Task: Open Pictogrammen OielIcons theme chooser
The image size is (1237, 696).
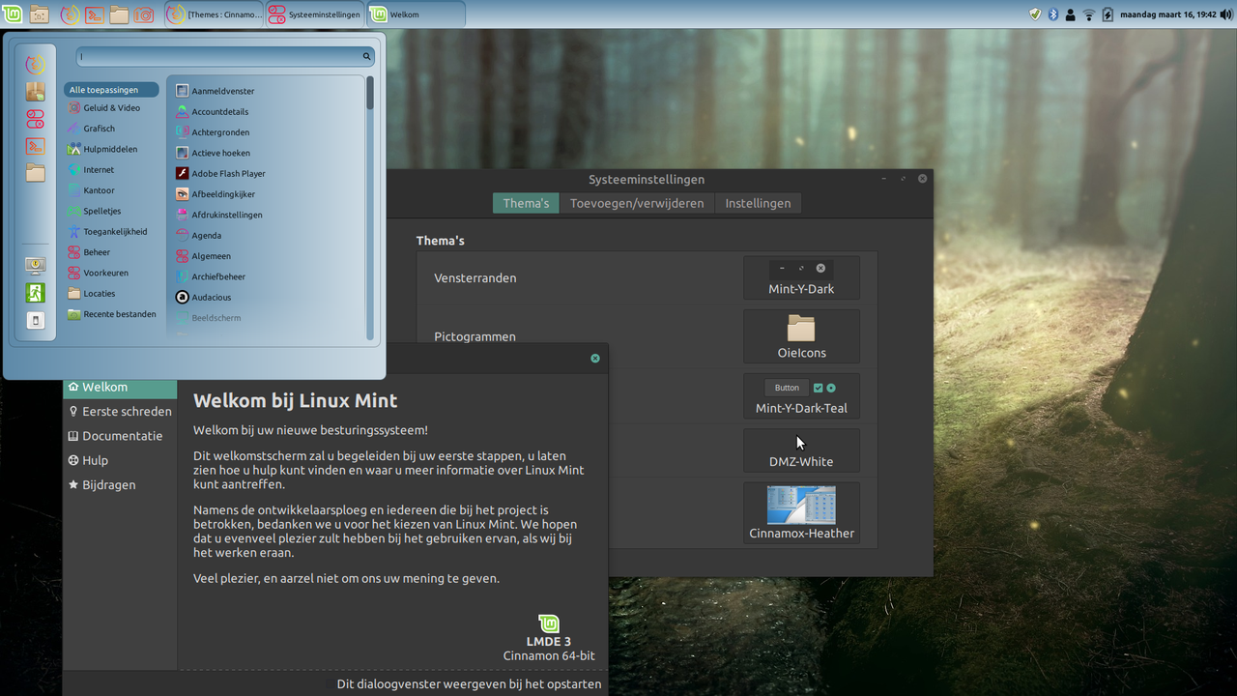Action: click(x=801, y=336)
